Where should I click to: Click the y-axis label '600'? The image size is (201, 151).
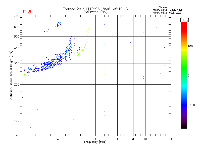click(17, 27)
